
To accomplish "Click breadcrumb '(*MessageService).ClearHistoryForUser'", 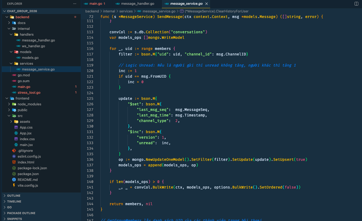I will pyautogui.click(x=217, y=11).
